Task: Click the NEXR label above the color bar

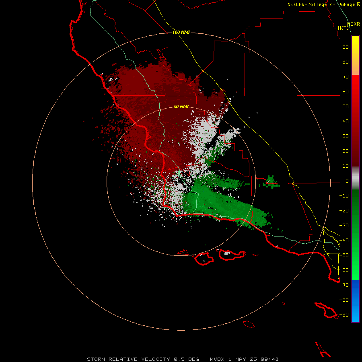Action: 354,24
